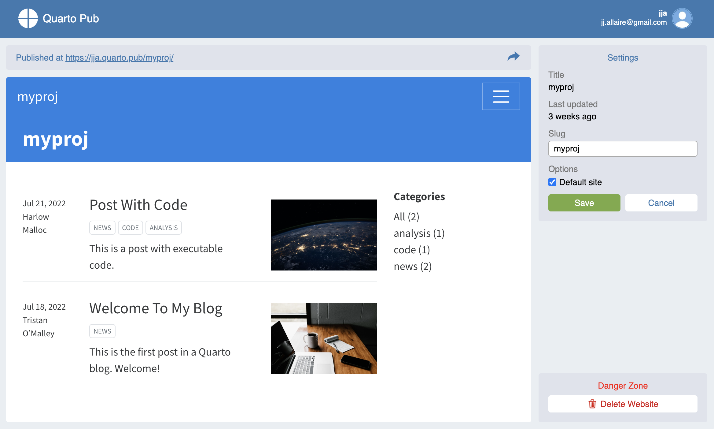Open the published jja.quarto.pub/myproj link

point(119,58)
